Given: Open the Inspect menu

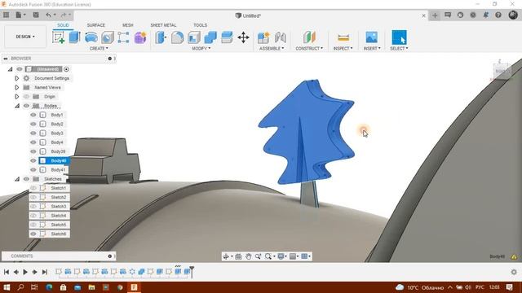Looking at the screenshot, I should pyautogui.click(x=343, y=49).
